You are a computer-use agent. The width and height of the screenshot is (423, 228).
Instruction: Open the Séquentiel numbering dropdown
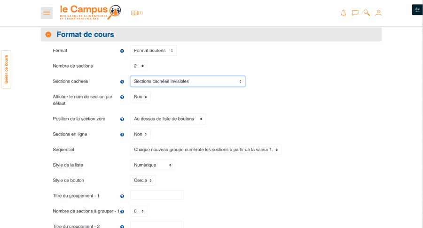click(x=205, y=150)
